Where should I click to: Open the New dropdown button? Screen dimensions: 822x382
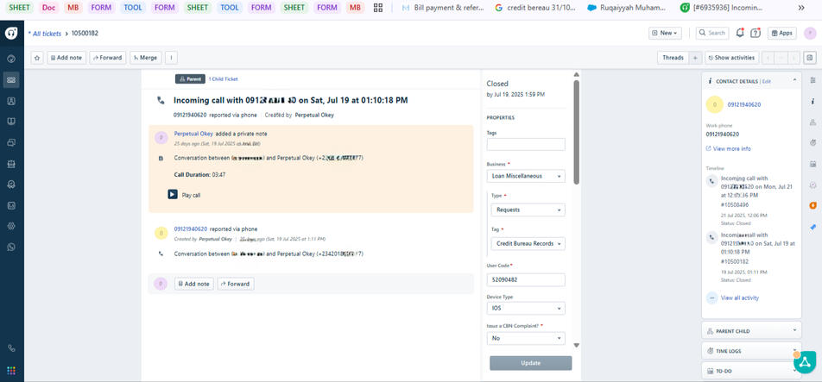(665, 33)
